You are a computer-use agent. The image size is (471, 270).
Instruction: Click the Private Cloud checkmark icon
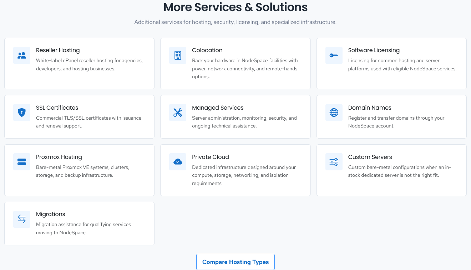(x=178, y=162)
